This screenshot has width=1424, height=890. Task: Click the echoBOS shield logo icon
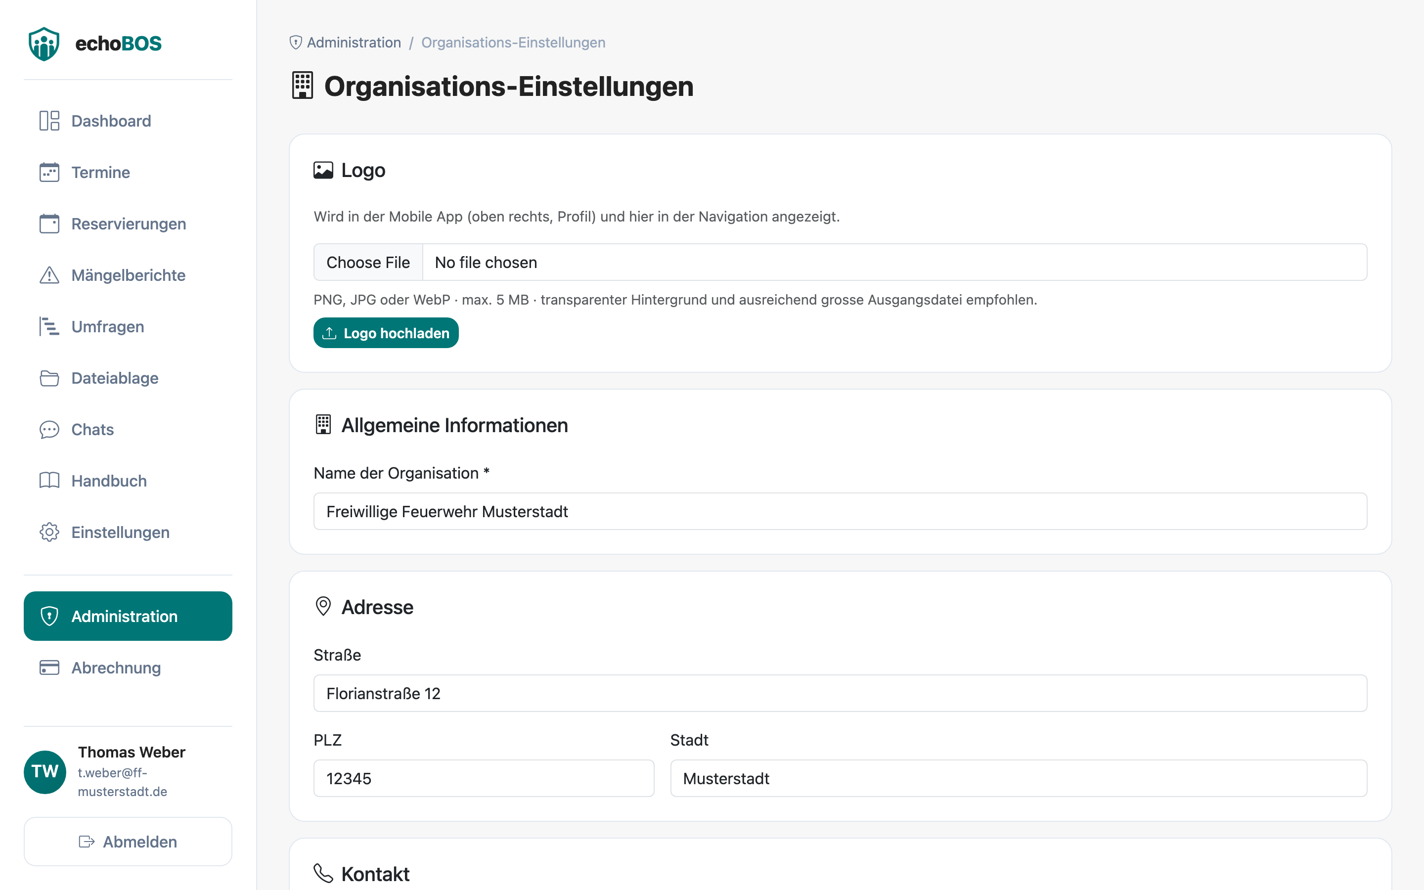44,44
